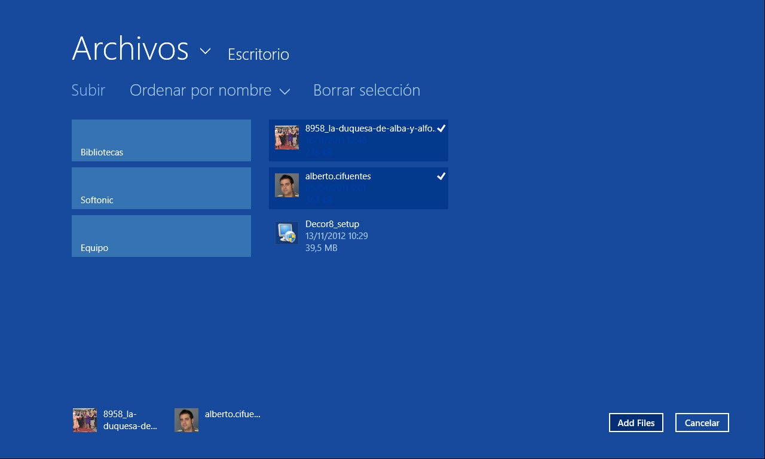This screenshot has width=765, height=459.
Task: Click the Cancelar button
Action: [x=702, y=423]
